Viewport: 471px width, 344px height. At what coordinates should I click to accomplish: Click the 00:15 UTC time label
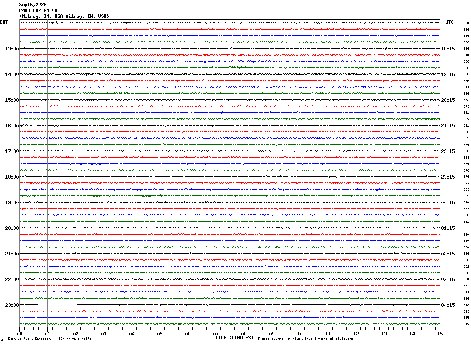(x=448, y=202)
